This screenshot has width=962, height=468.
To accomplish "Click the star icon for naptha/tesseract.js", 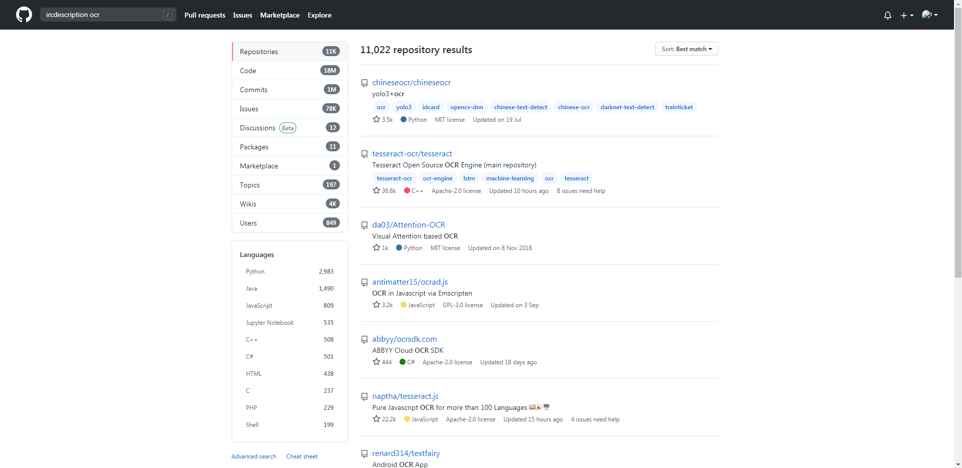I will (376, 419).
